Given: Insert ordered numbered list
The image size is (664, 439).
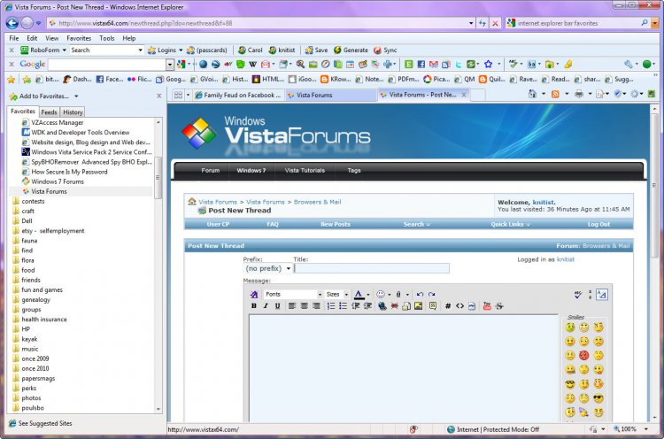Looking at the screenshot, I should (x=331, y=306).
